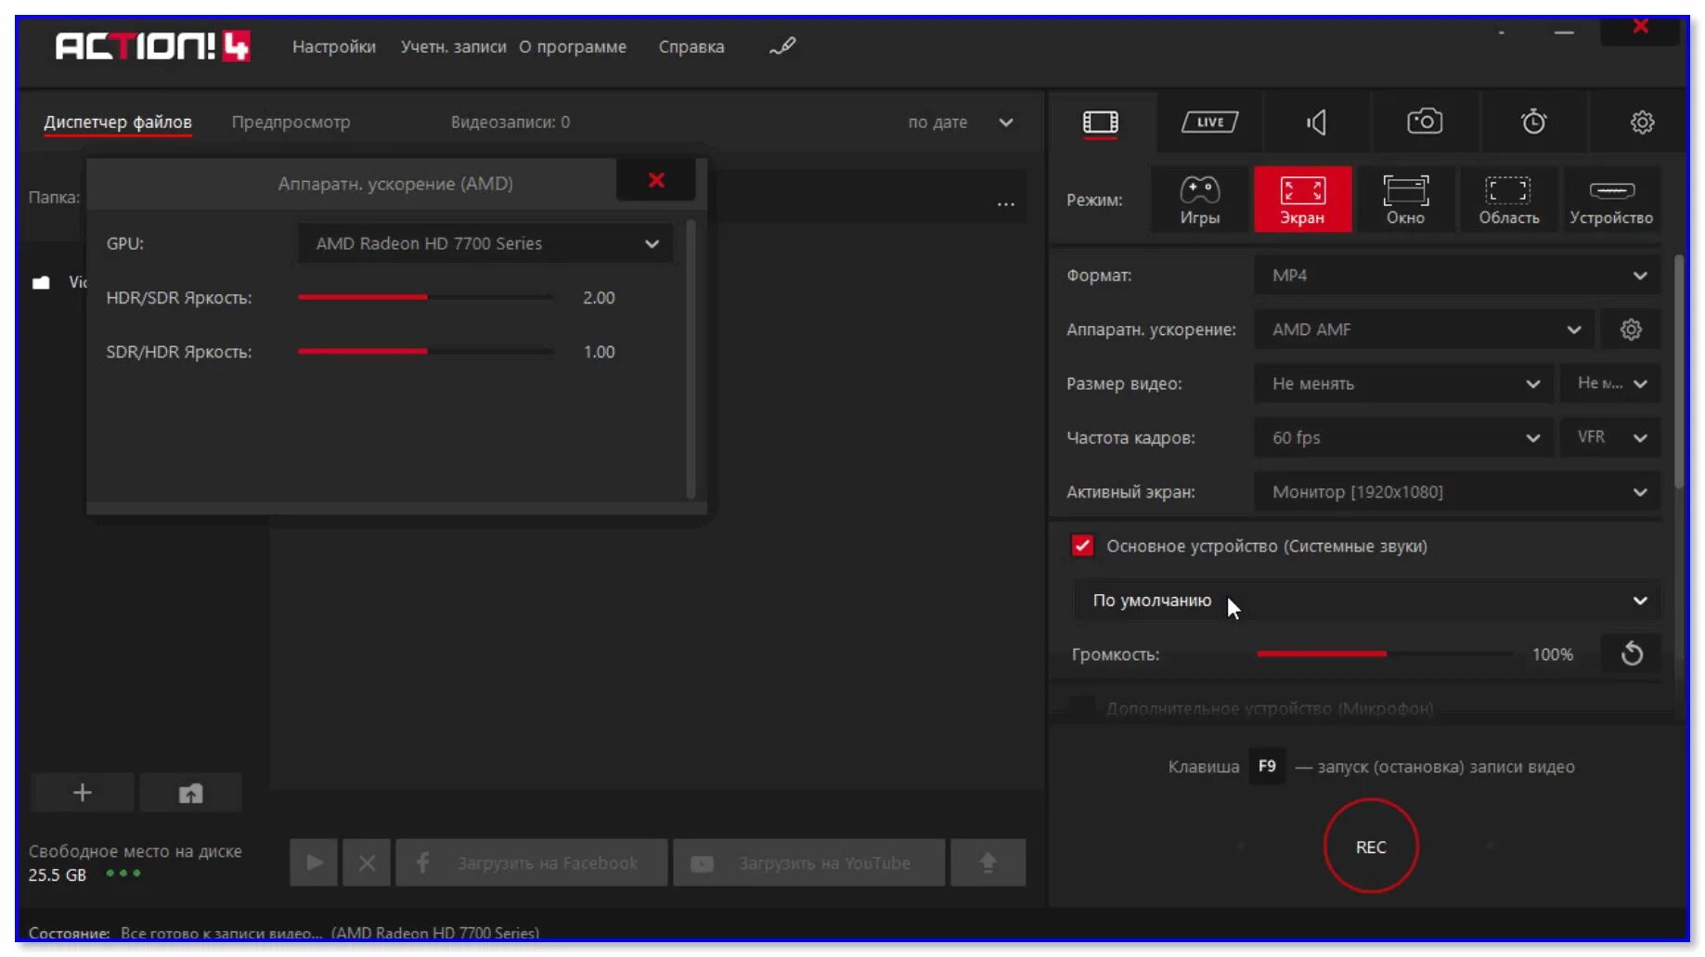Open the second video size dropdown beside Не менять
The width and height of the screenshot is (1705, 957).
1610,383
